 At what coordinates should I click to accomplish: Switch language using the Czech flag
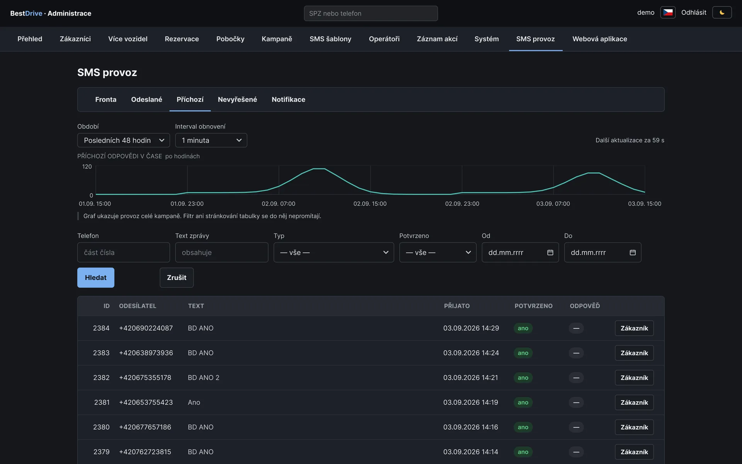click(667, 12)
